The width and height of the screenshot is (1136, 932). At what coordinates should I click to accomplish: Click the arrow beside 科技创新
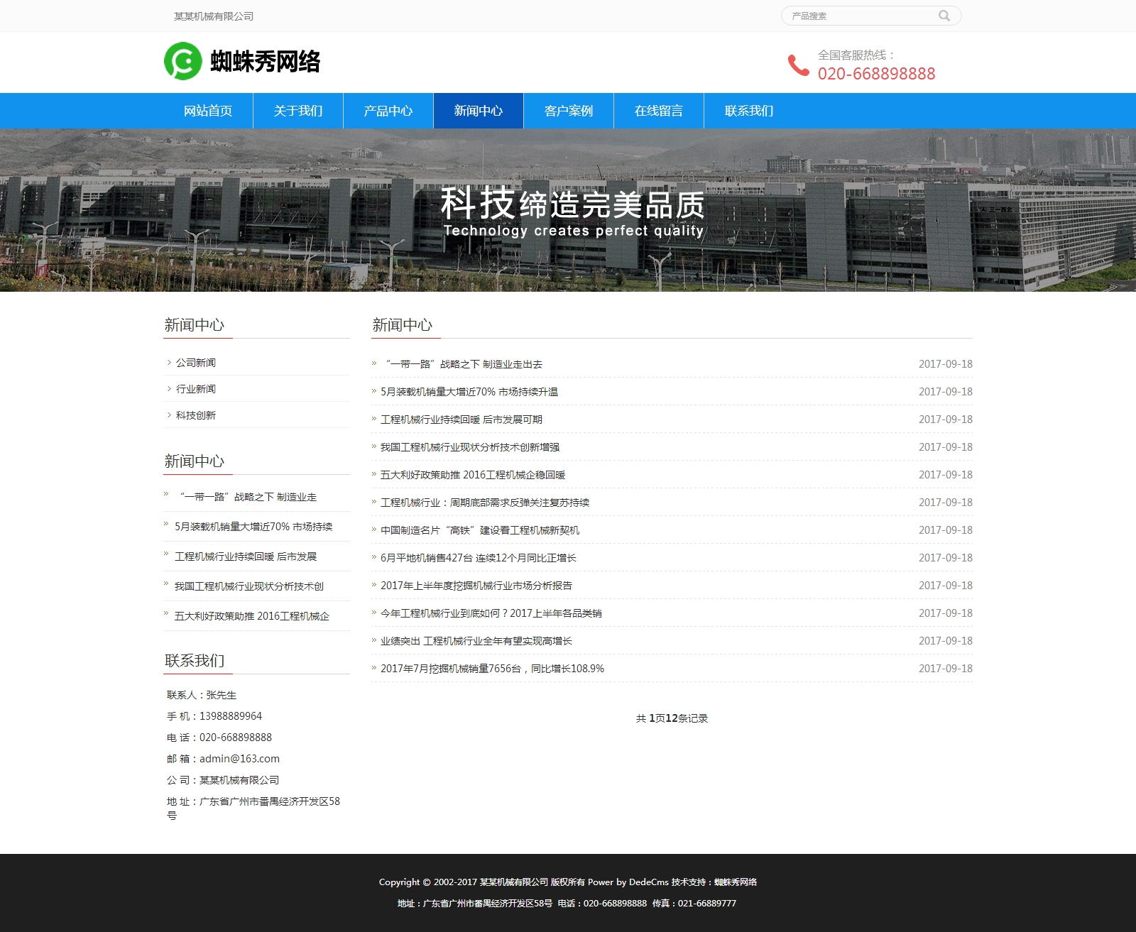[169, 415]
